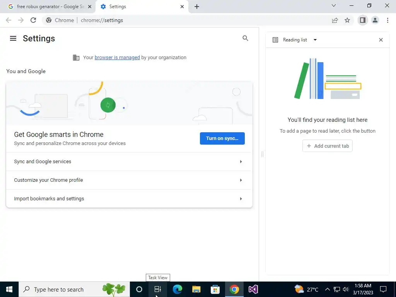The height and width of the screenshot is (297, 396).
Task: Go back with the browser back arrow
Action: pyautogui.click(x=9, y=20)
